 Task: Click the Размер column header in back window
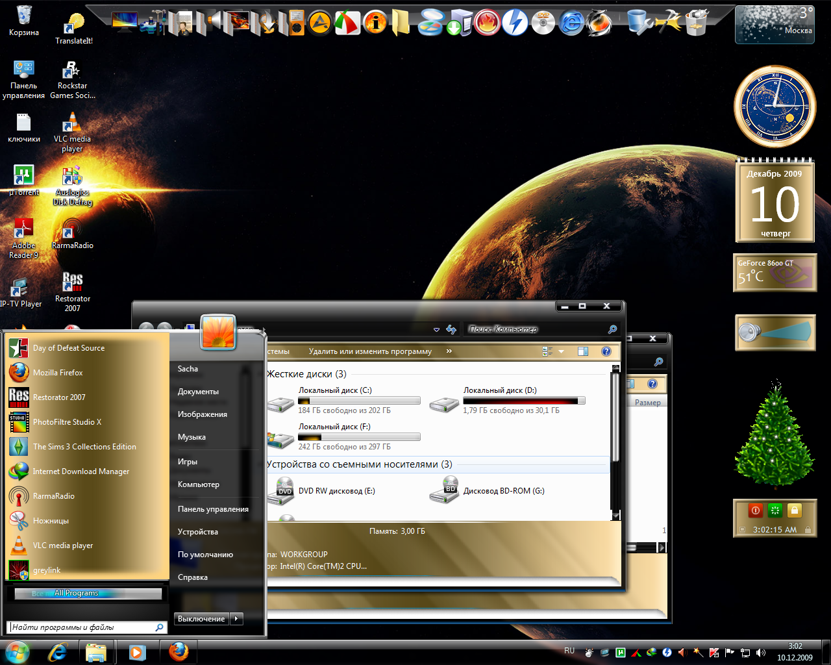[x=648, y=403]
